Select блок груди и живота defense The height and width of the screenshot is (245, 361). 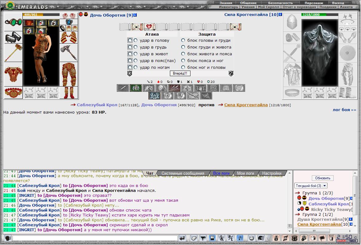tap(183, 47)
